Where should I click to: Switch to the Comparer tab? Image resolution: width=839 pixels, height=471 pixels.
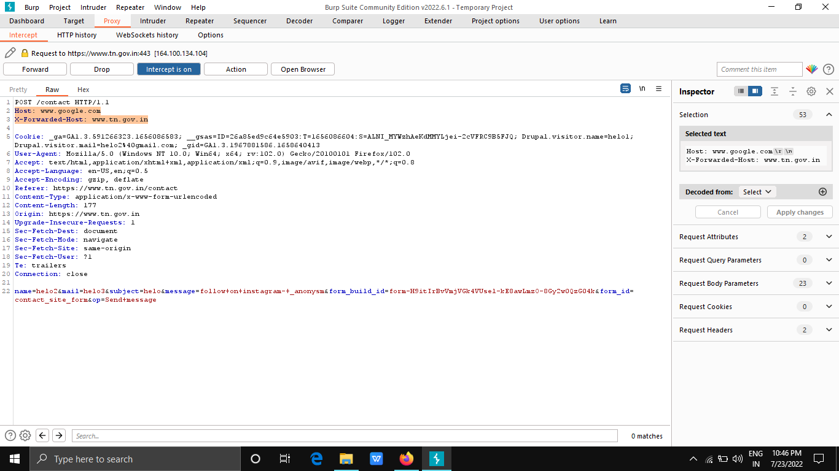(348, 21)
